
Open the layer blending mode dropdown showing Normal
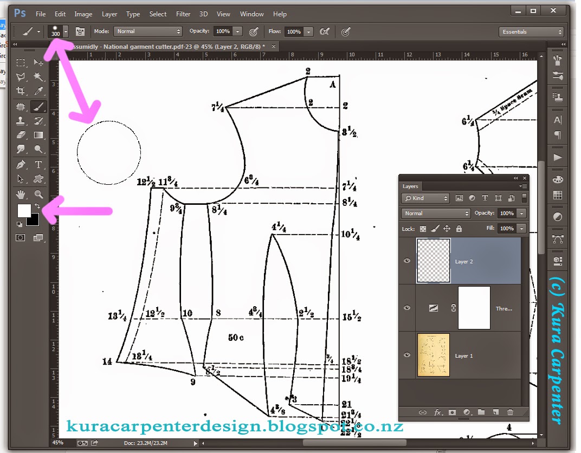(x=435, y=213)
